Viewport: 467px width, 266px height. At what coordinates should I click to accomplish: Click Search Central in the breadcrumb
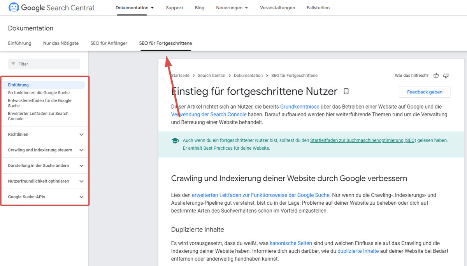point(211,76)
